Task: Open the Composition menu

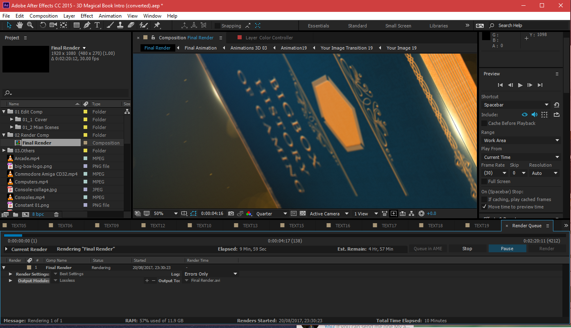Action: coord(43,16)
